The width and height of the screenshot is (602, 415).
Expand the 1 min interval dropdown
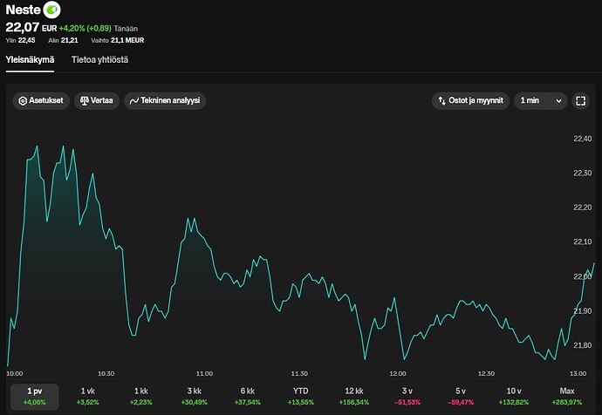(x=541, y=101)
